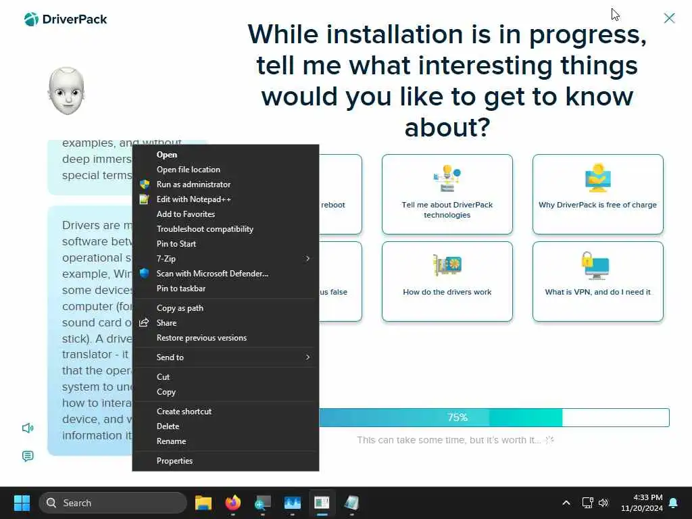The height and width of the screenshot is (519, 692).
Task: Select Delete in context menu
Action: coord(226,426)
